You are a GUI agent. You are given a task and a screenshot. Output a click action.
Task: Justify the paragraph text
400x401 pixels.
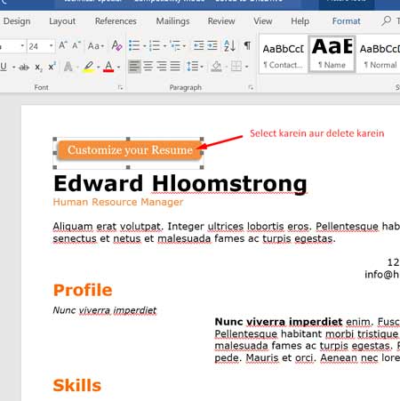[175, 66]
